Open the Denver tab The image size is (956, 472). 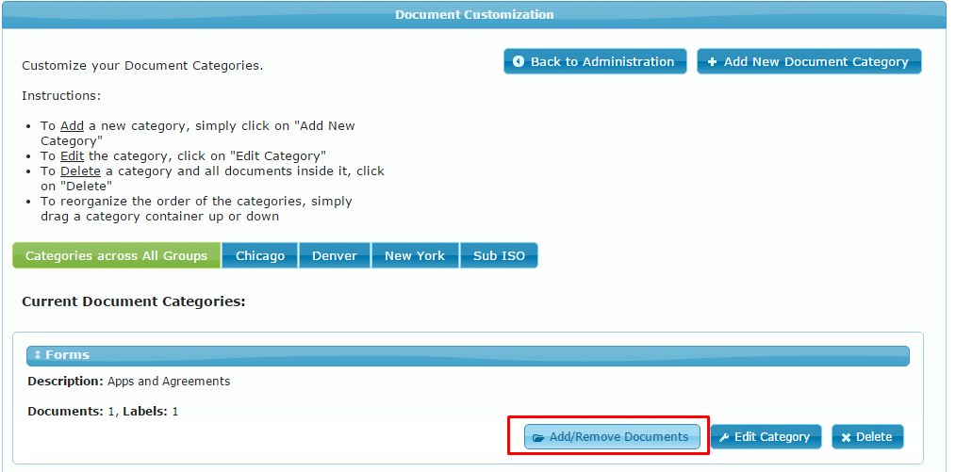click(x=335, y=256)
